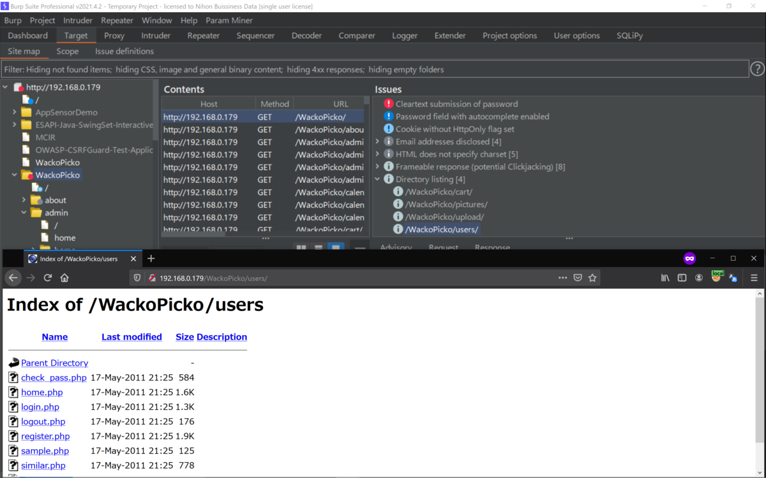Collapse the admin folder

(24, 213)
